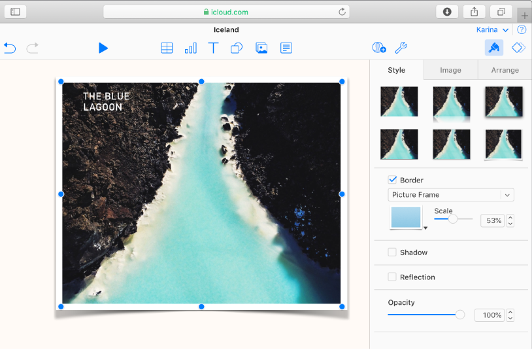The width and height of the screenshot is (532, 350).
Task: Open the shape insert menu
Action: point(237,48)
